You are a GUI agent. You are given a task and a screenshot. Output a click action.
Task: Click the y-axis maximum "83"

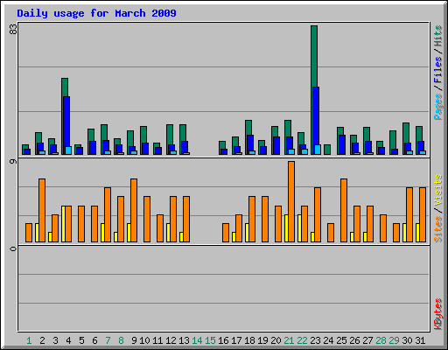(13, 29)
